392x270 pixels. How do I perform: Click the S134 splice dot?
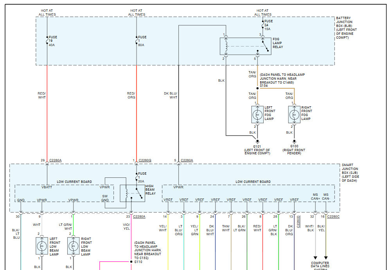[257, 88]
